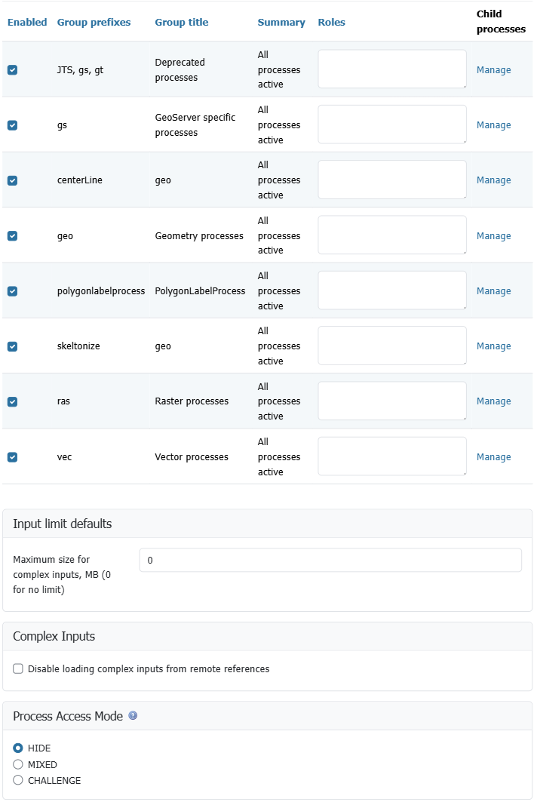Click the Process Access Mode help icon
The image size is (537, 802).
point(133,716)
